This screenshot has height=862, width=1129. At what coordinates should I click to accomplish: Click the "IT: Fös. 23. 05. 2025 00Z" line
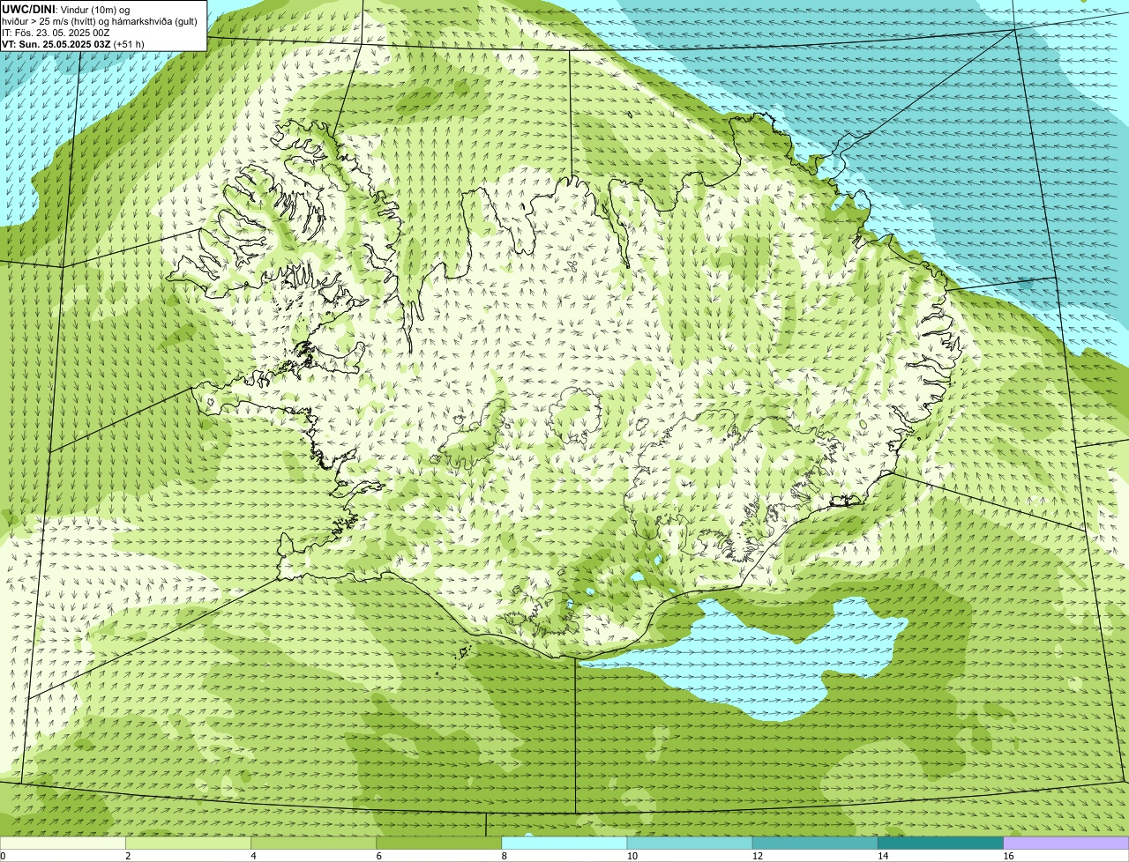point(56,33)
